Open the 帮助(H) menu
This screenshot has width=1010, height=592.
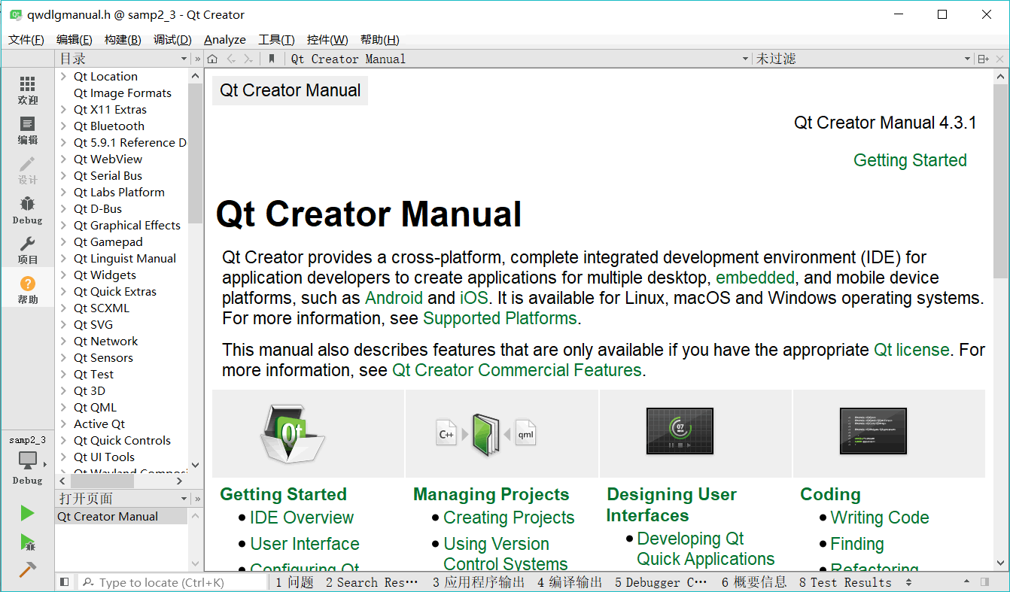380,40
